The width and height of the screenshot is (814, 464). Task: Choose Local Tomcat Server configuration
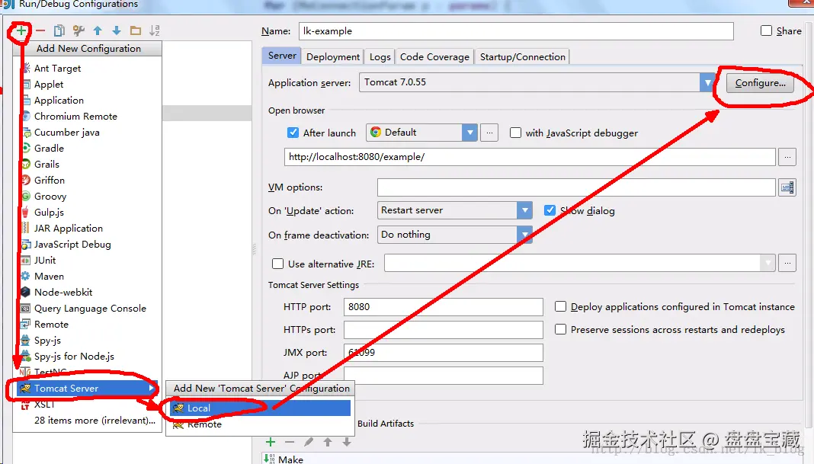click(x=260, y=408)
